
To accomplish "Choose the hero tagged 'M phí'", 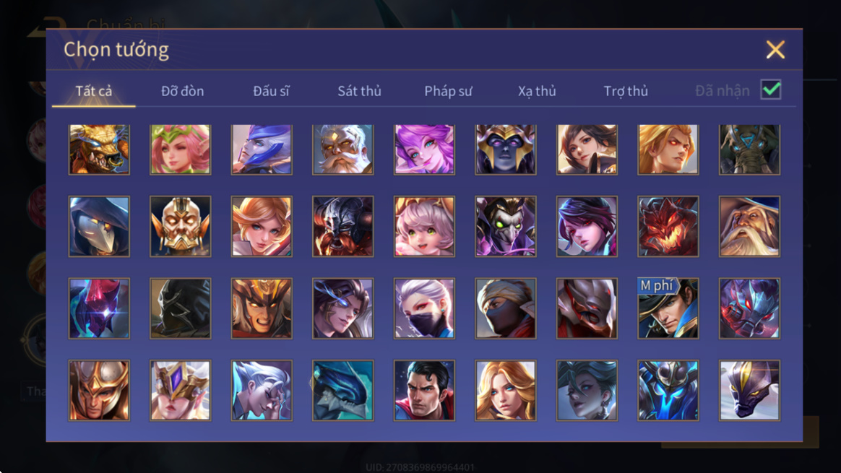I will pos(668,308).
